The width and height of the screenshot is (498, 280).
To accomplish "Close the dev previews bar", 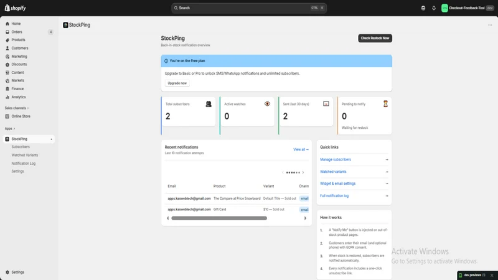I will coord(492,275).
